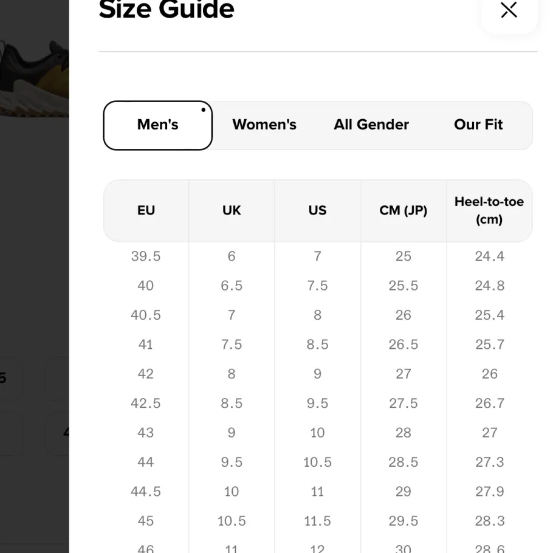Select EU size 42 row cell
Screen dimensions: 553x553
coord(146,374)
